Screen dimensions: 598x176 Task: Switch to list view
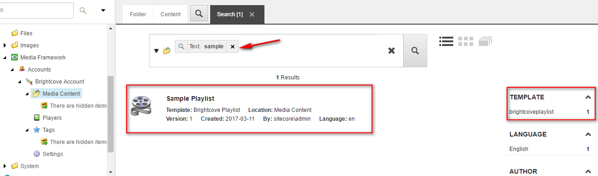point(446,41)
